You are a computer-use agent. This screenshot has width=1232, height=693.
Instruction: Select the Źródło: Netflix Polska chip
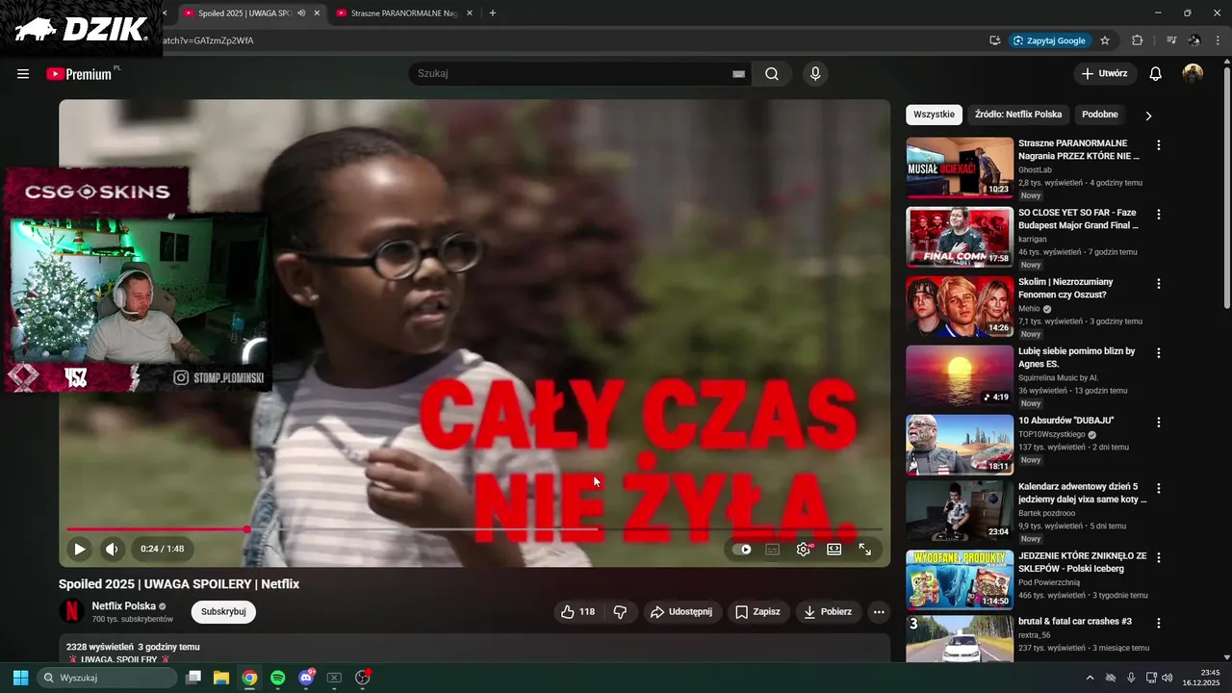click(1018, 115)
